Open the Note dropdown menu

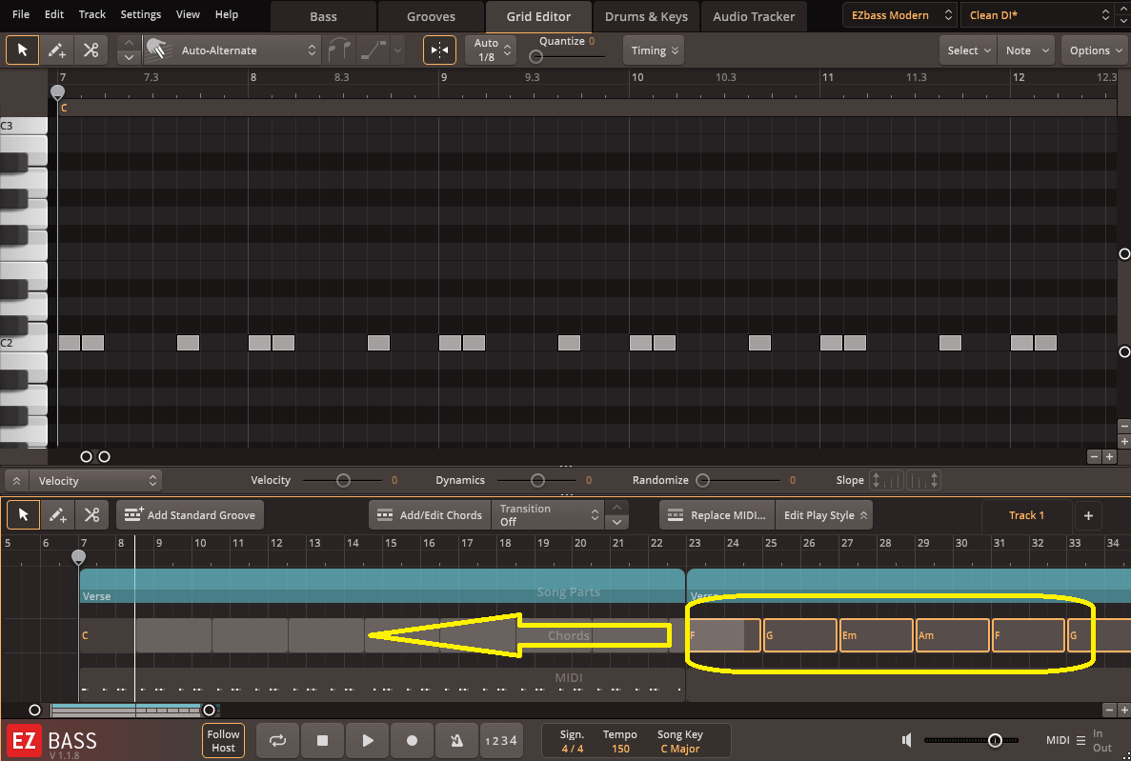pyautogui.click(x=1025, y=50)
